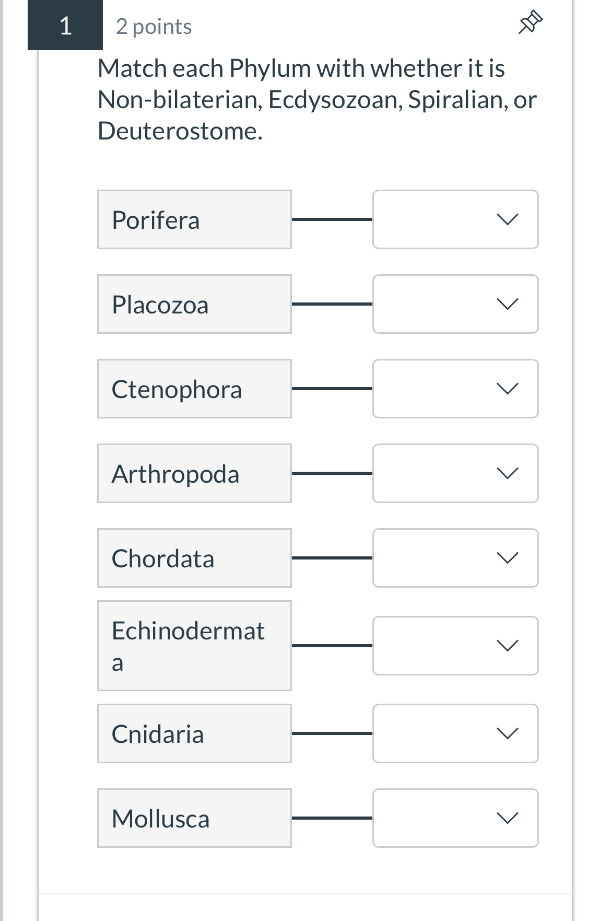
Task: Click the Chordata label box
Action: coord(194,557)
